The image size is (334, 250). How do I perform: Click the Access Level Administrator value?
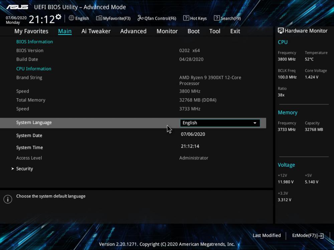click(x=194, y=158)
